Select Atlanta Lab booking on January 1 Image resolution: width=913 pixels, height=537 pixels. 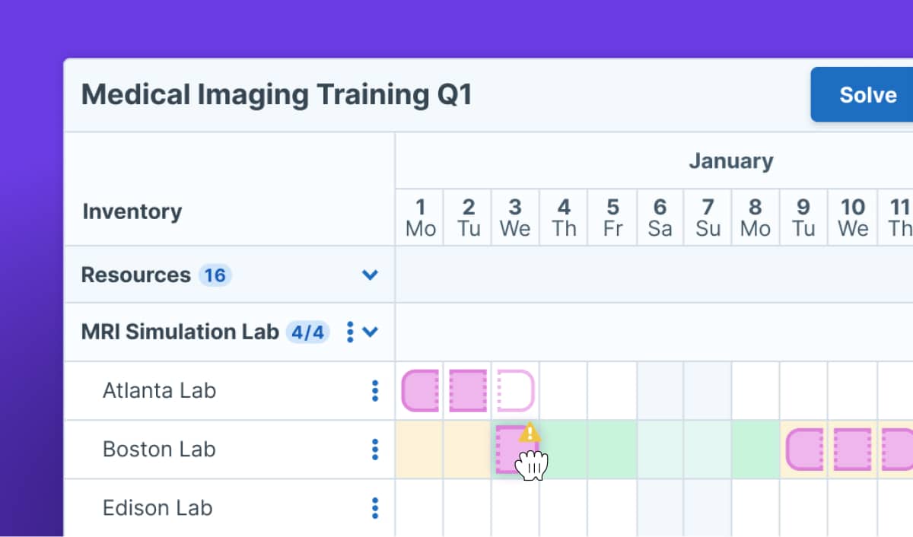pyautogui.click(x=420, y=390)
